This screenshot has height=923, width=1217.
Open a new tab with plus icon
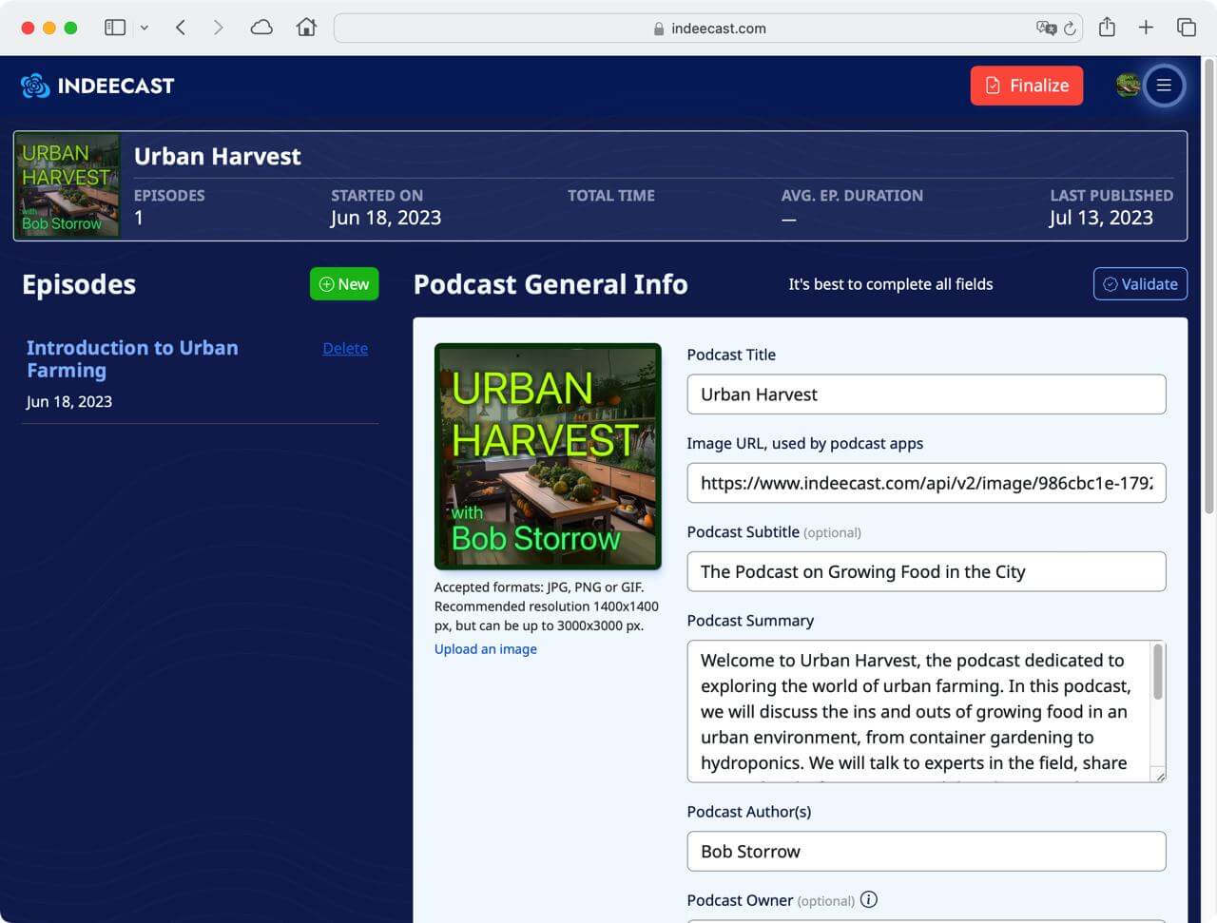click(1146, 28)
